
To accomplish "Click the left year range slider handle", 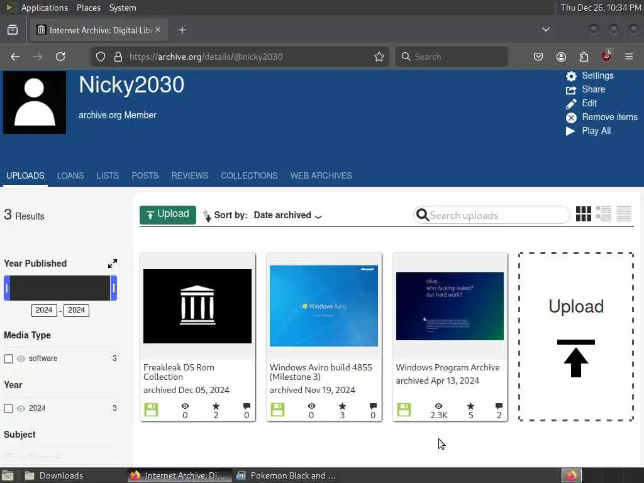I will click(7, 288).
